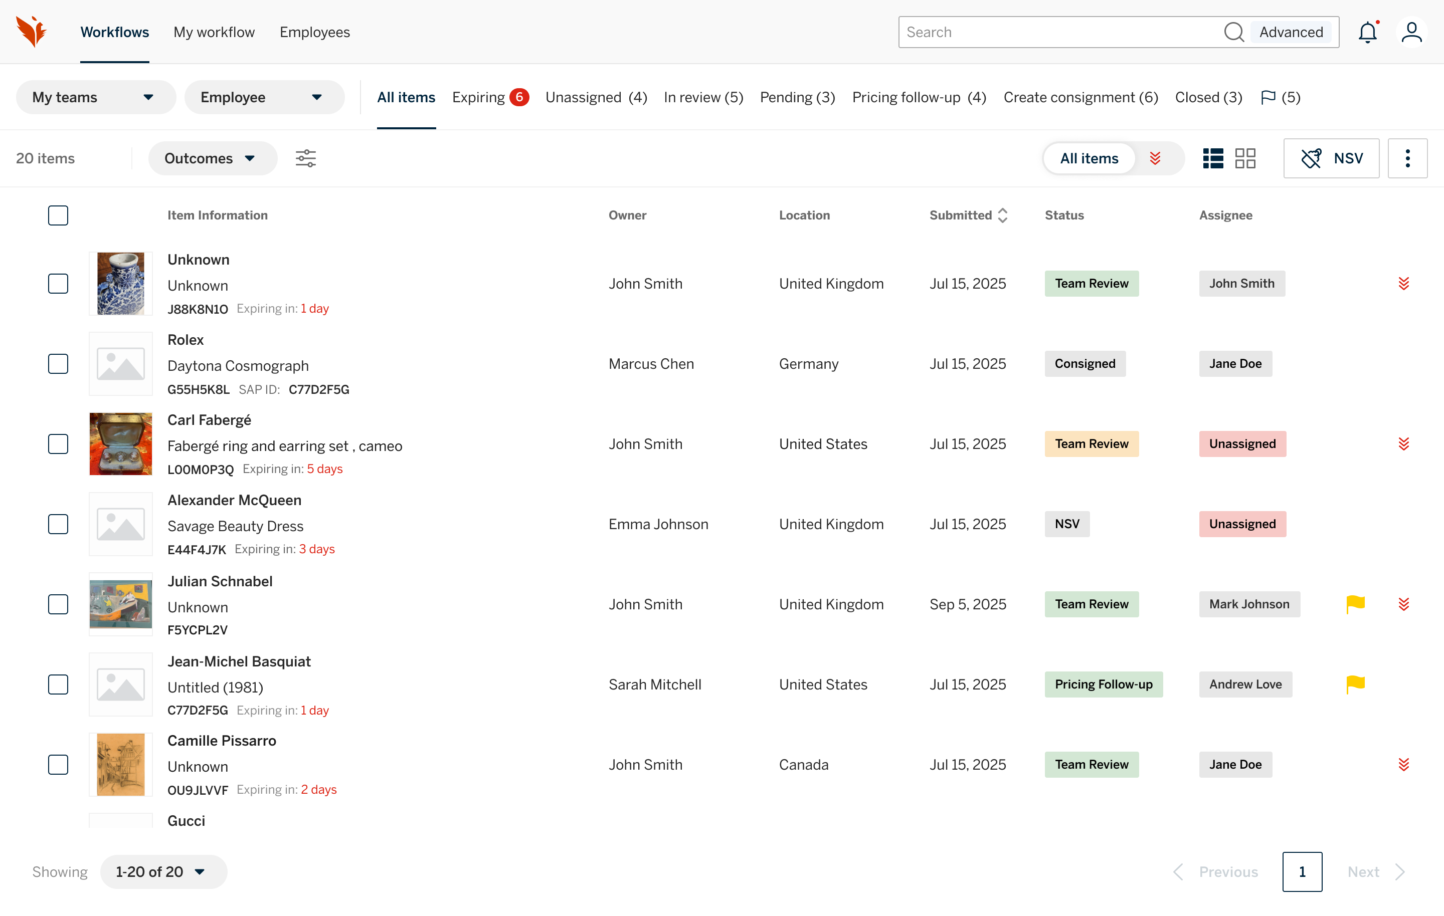The height and width of the screenshot is (916, 1444).
Task: Check the Camille Pissarro row
Action: tap(58, 764)
